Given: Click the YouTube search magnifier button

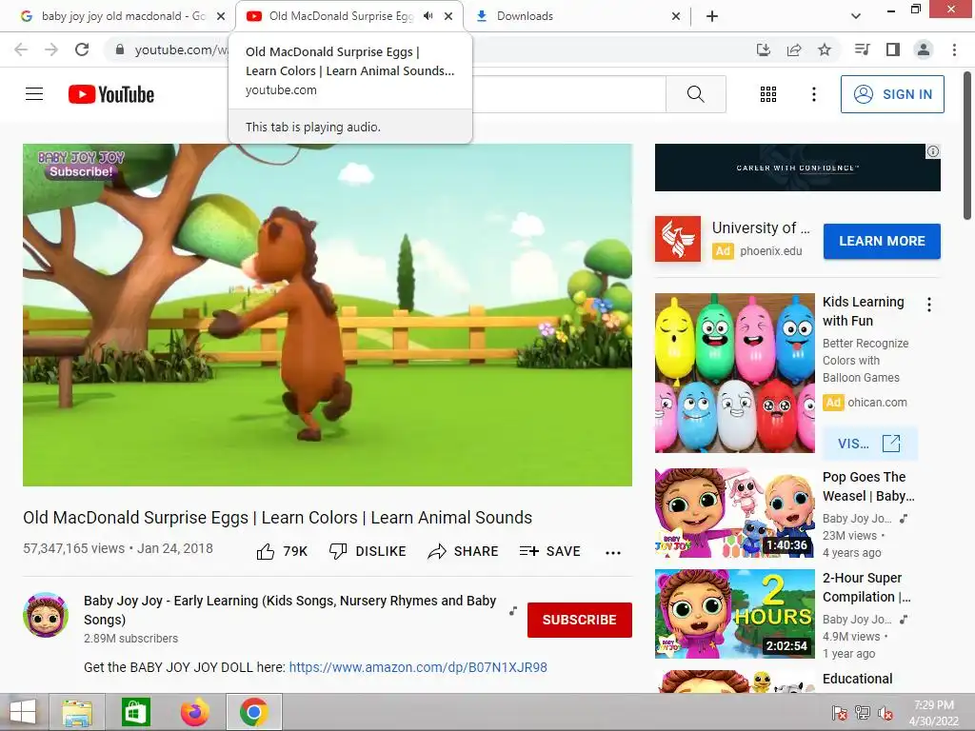Looking at the screenshot, I should click(x=695, y=94).
